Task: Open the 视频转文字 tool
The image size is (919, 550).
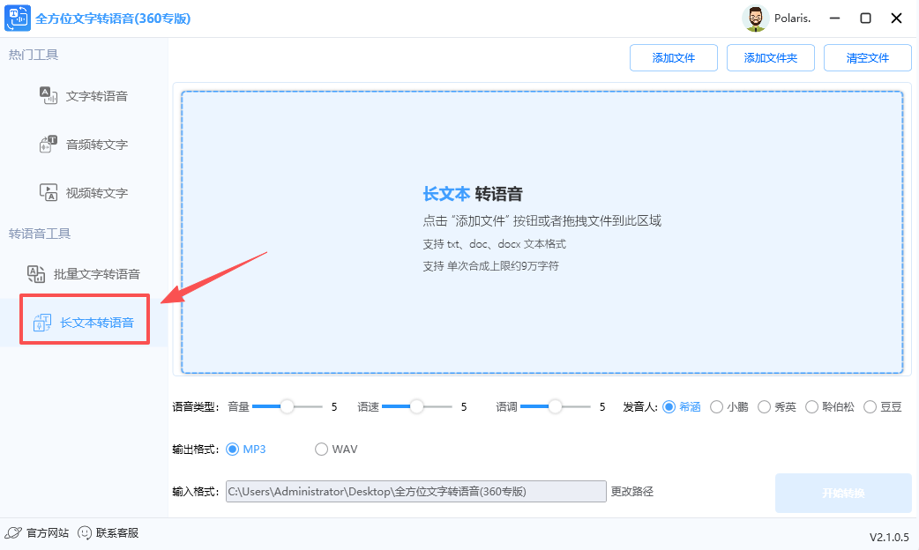Action: (x=85, y=192)
